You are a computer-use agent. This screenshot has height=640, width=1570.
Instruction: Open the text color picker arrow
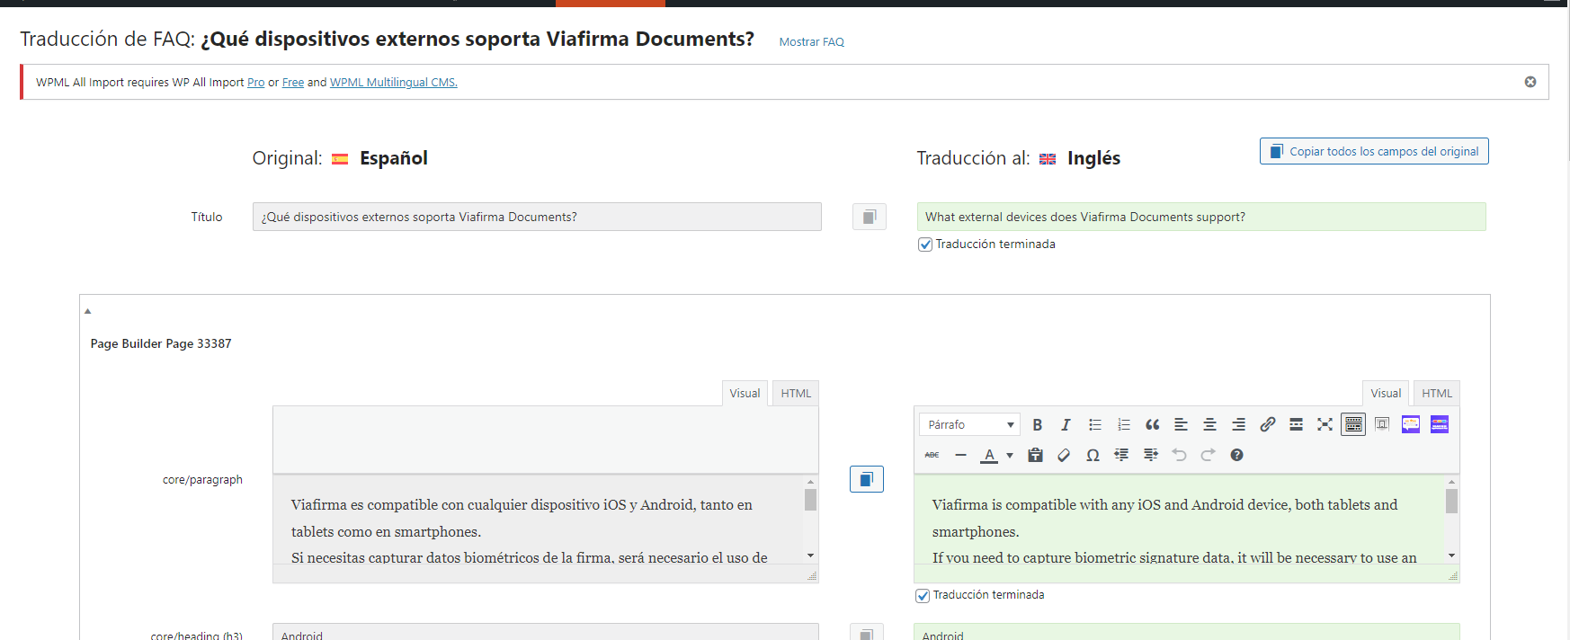pos(1010,456)
